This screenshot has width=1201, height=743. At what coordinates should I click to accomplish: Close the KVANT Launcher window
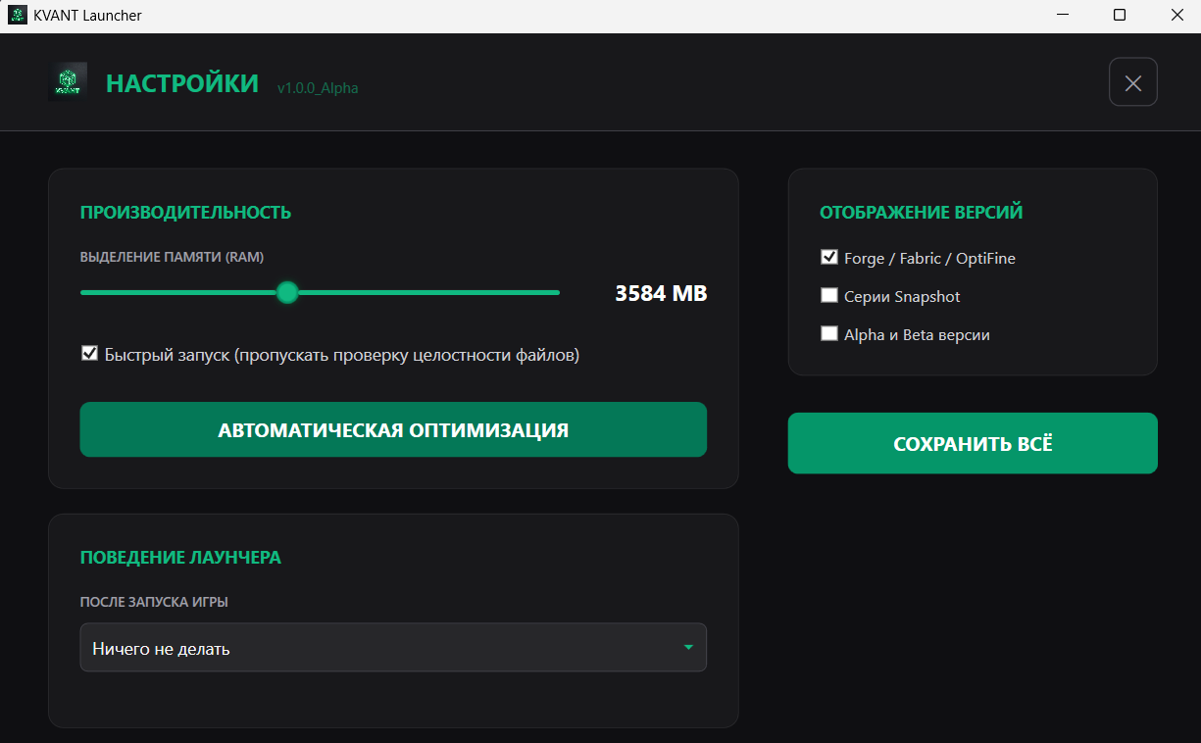coord(1176,16)
